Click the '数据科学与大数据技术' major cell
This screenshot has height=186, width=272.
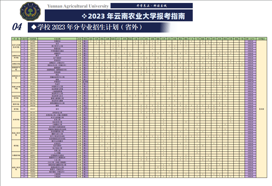pos(57,157)
